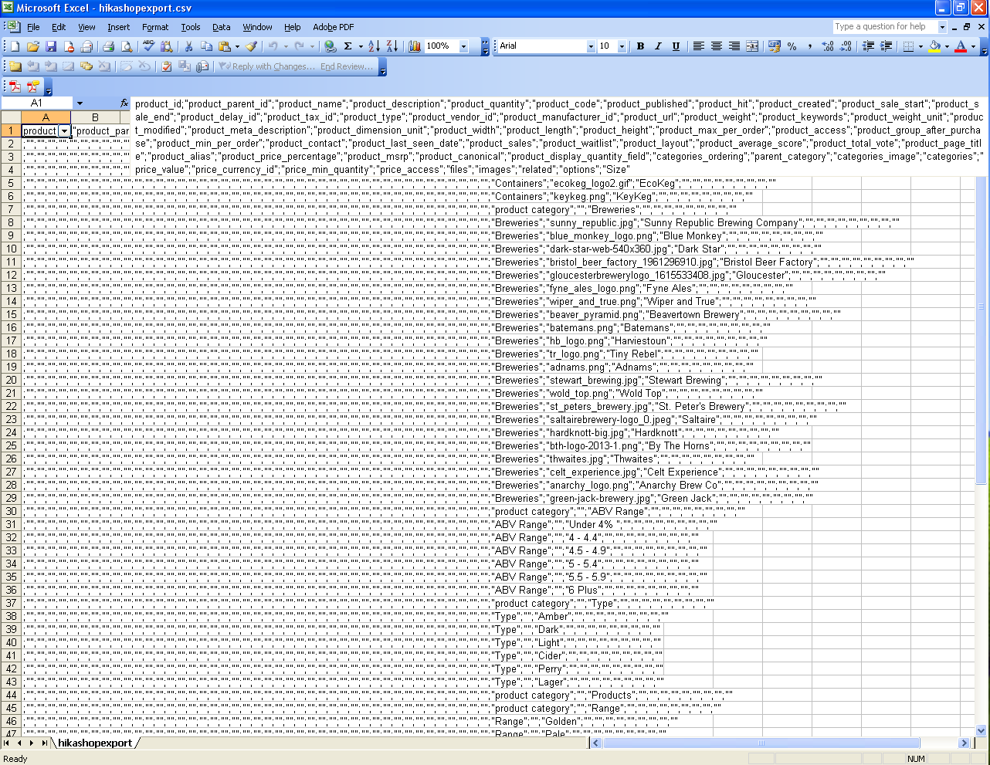
Task: Sort descending Z to A
Action: click(392, 46)
